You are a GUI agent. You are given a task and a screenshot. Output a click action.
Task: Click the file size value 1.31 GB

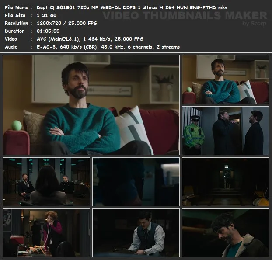[x=46, y=15]
